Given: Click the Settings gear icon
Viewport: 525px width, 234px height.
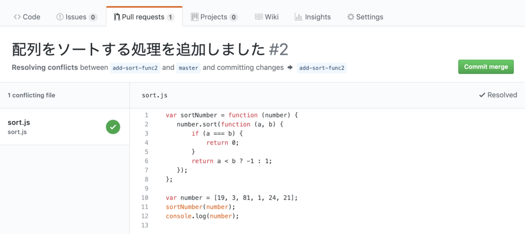Looking at the screenshot, I should point(351,17).
